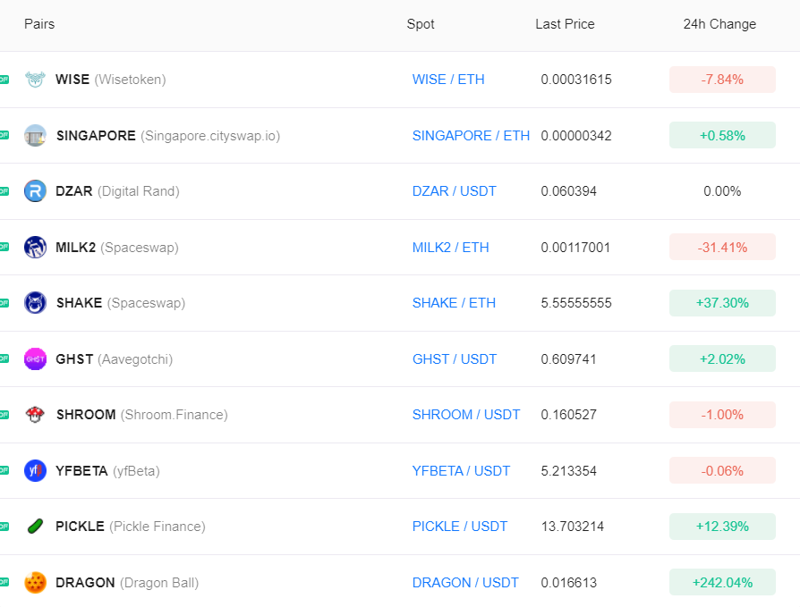Image resolution: width=800 pixels, height=607 pixels.
Task: Click the GHST +2.02% change badge
Action: tap(722, 358)
